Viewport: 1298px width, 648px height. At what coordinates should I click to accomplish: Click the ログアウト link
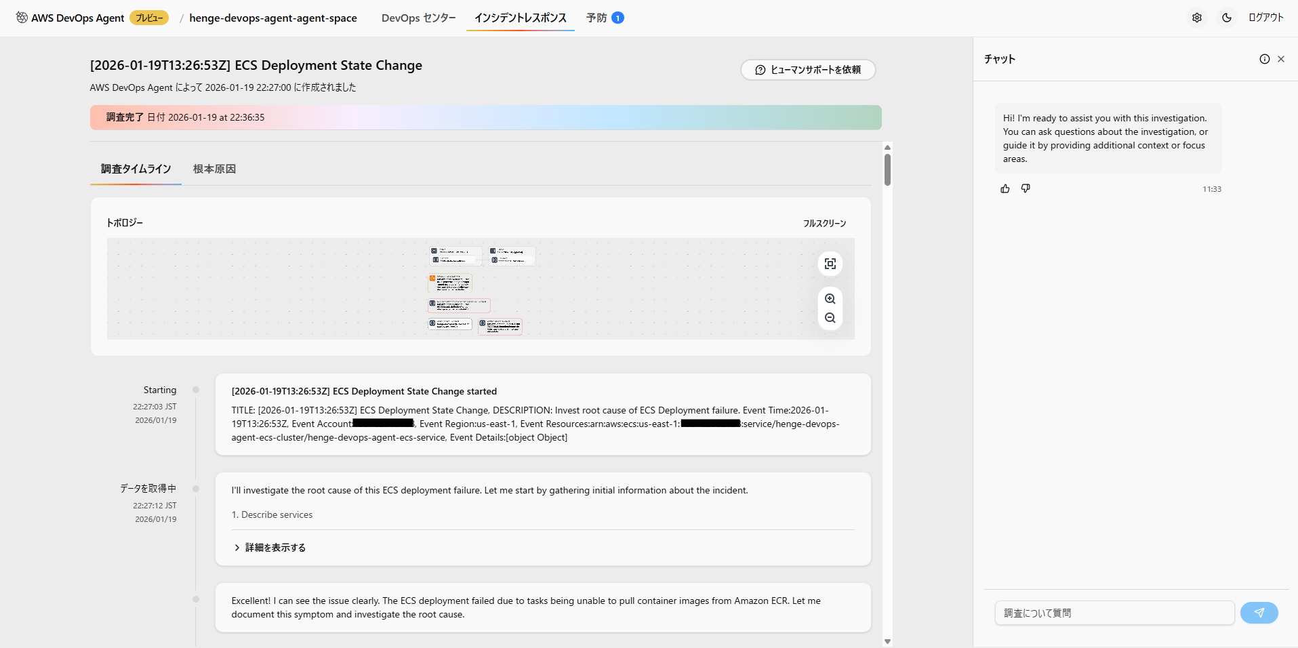[1265, 18]
